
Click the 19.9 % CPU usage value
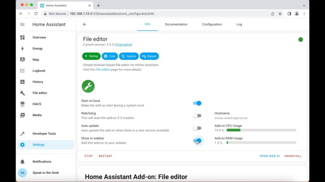[219, 130]
